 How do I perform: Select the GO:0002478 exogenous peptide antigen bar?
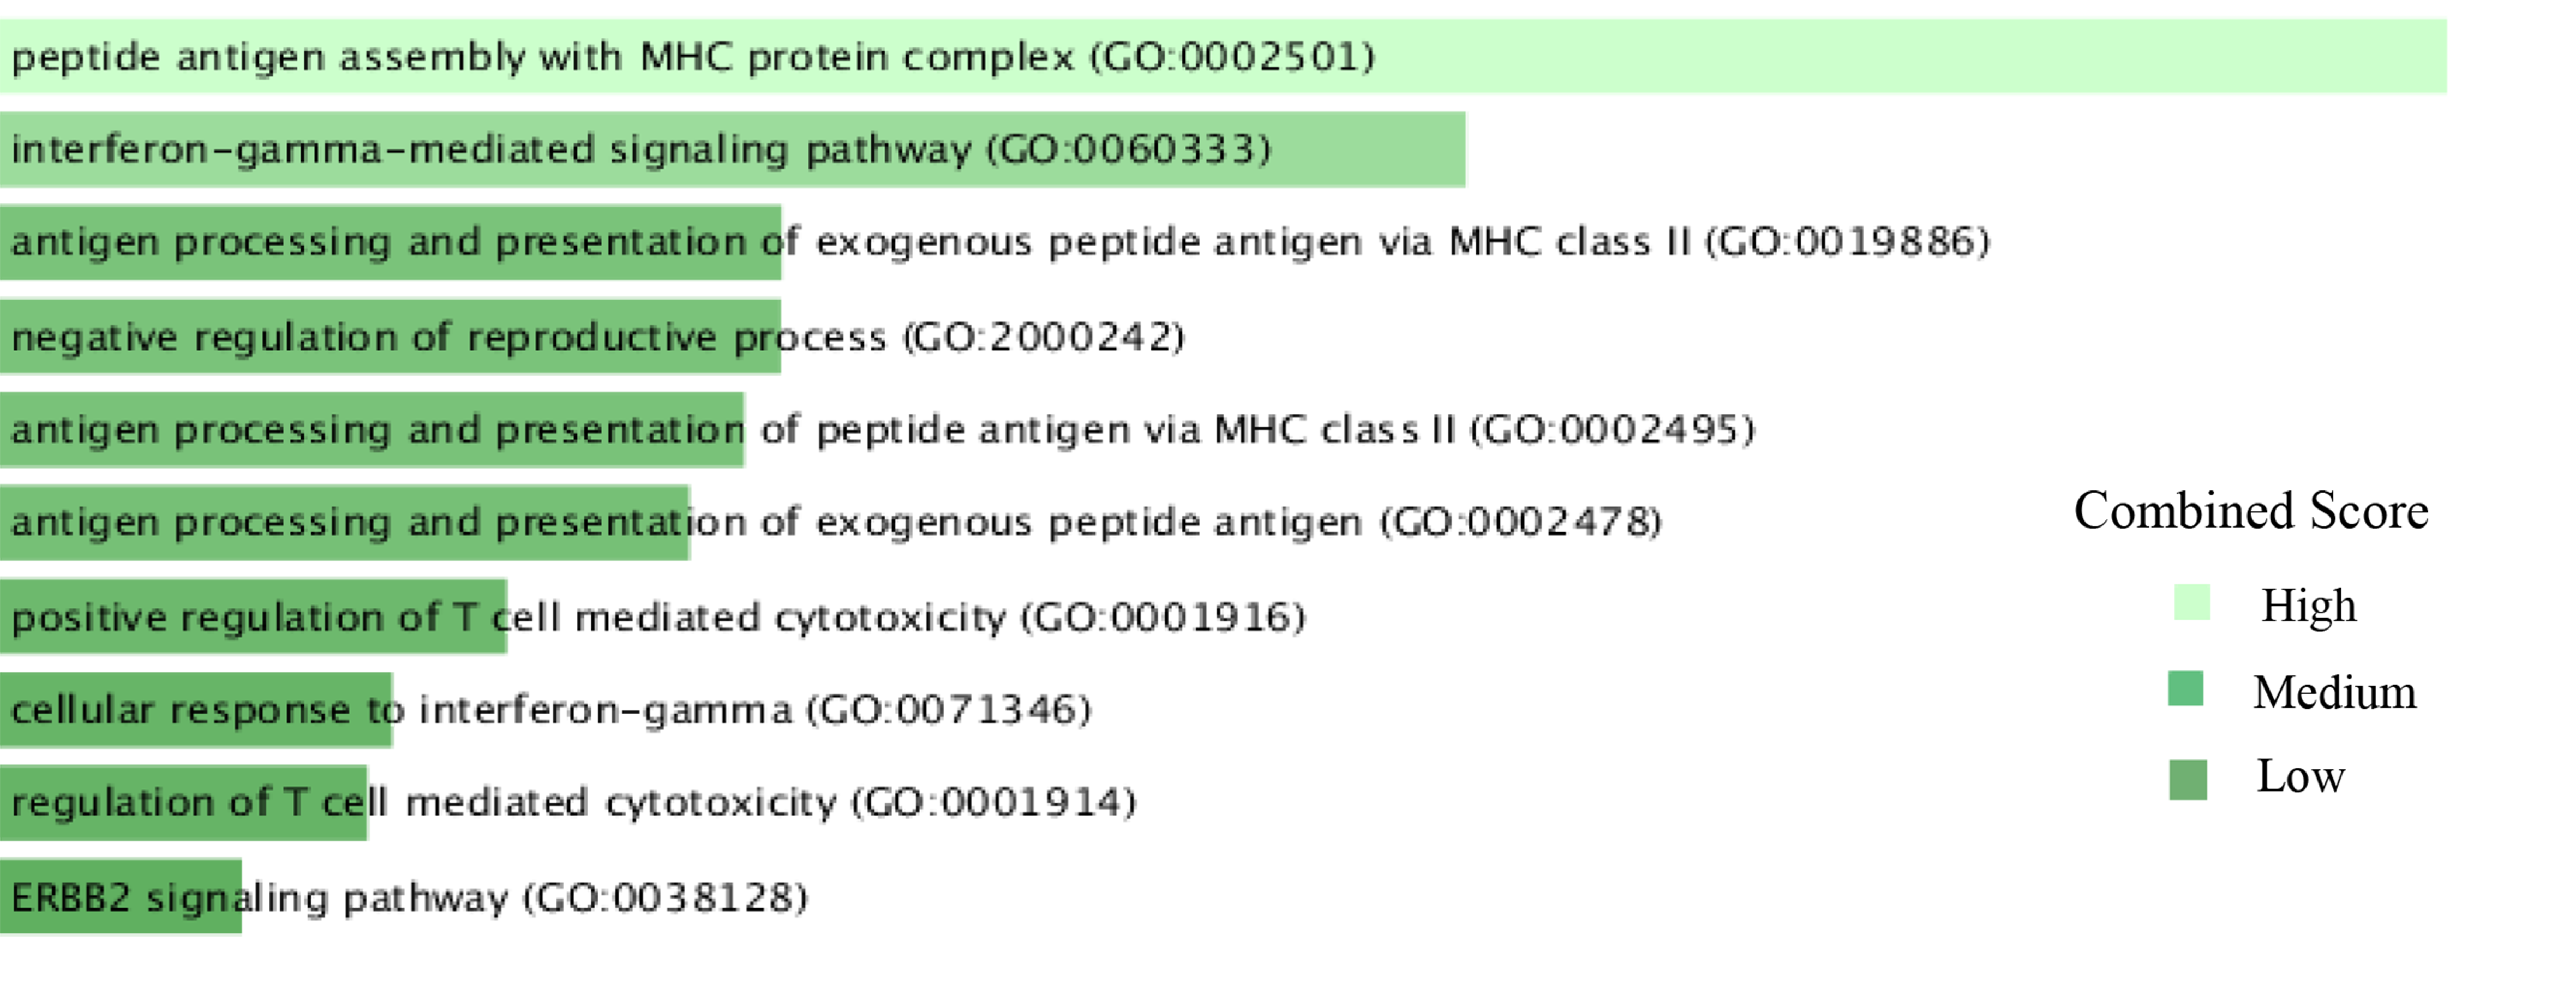pos(345,522)
